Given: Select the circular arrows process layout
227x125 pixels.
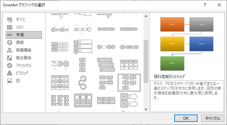Looking at the screenshot, I should [82, 83].
